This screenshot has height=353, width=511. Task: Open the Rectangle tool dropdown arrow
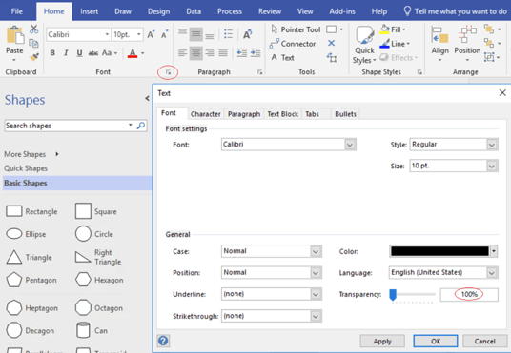click(x=341, y=29)
